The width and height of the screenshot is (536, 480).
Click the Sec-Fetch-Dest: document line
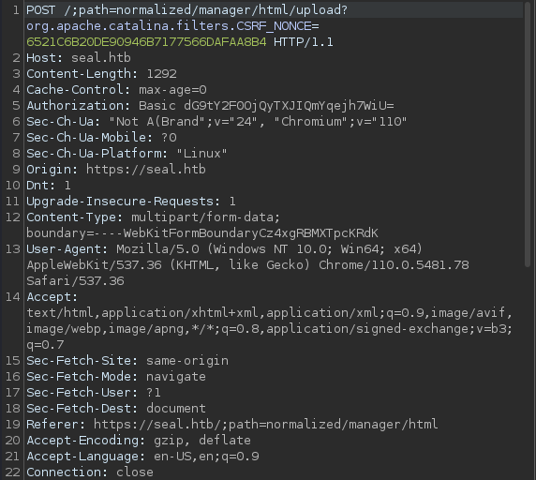click(x=116, y=408)
